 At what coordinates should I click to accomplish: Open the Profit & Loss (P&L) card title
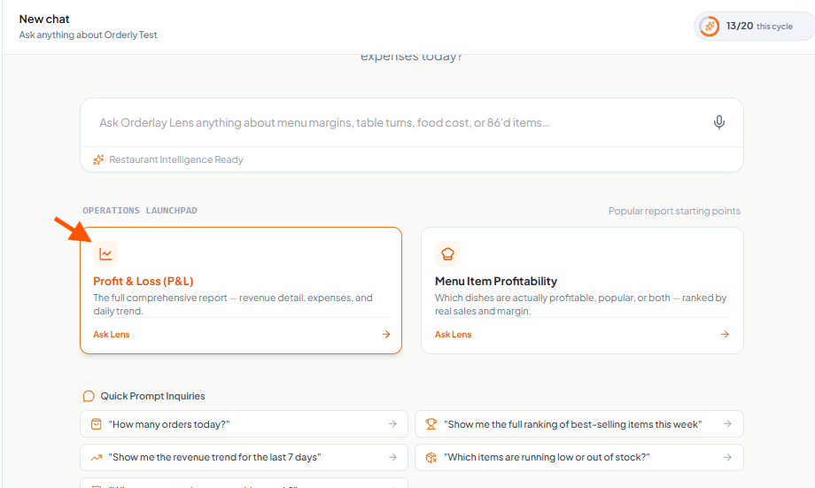[143, 281]
